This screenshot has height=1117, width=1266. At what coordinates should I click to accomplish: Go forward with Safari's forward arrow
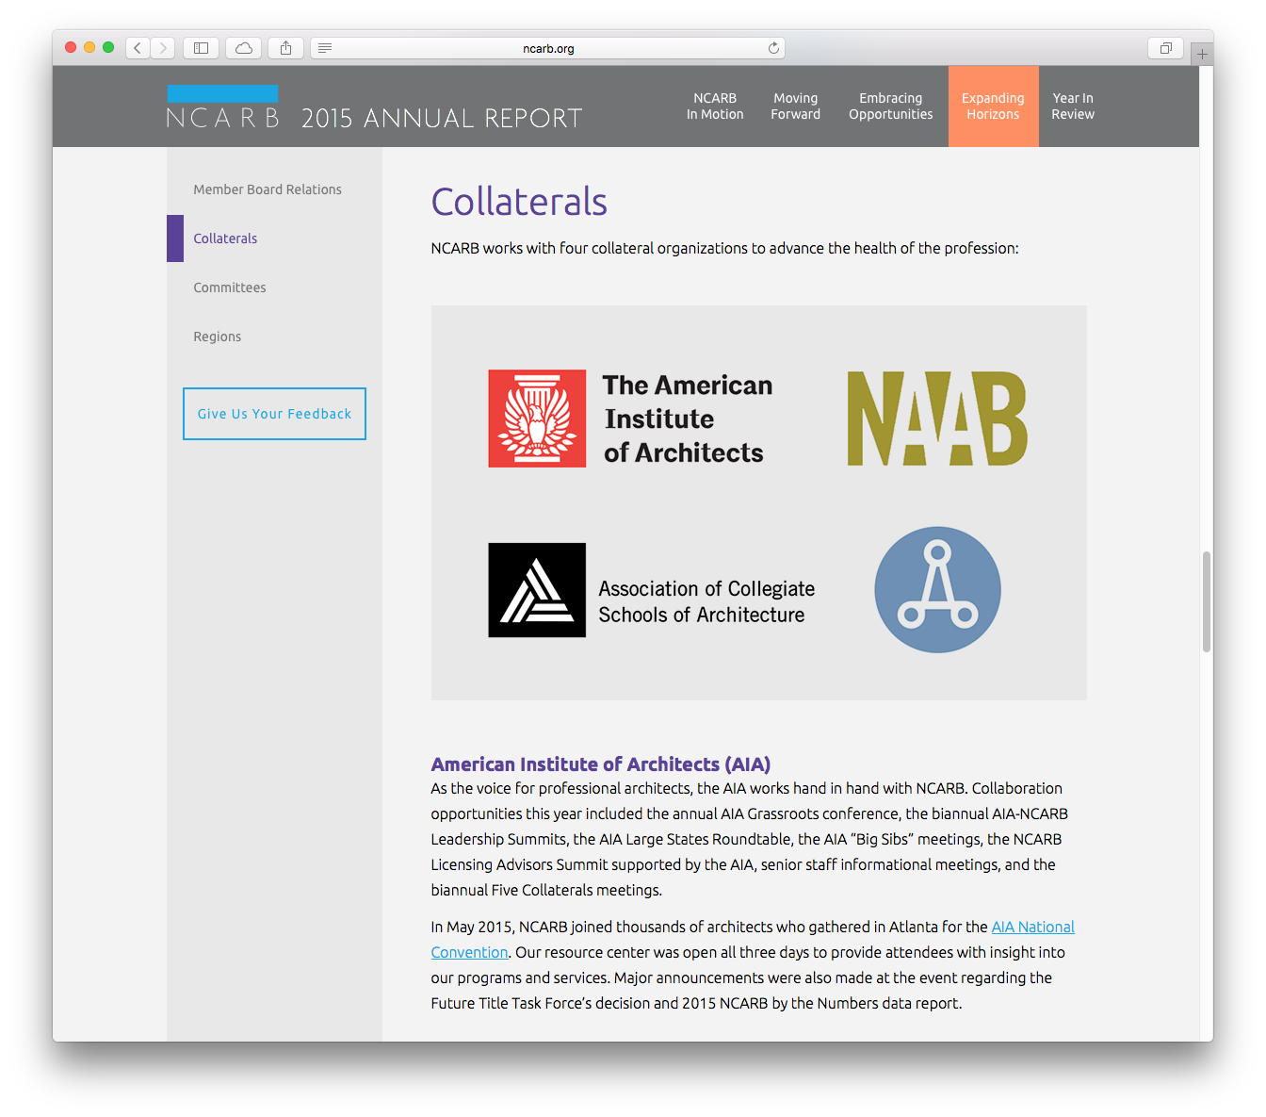162,48
